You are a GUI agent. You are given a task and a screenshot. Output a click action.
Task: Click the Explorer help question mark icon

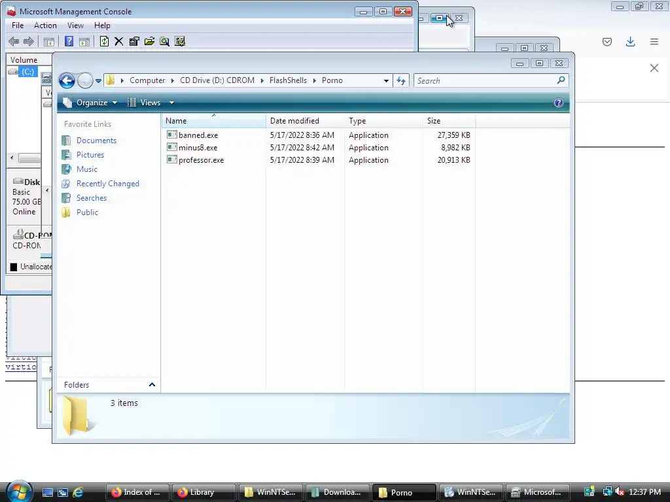[x=558, y=103]
